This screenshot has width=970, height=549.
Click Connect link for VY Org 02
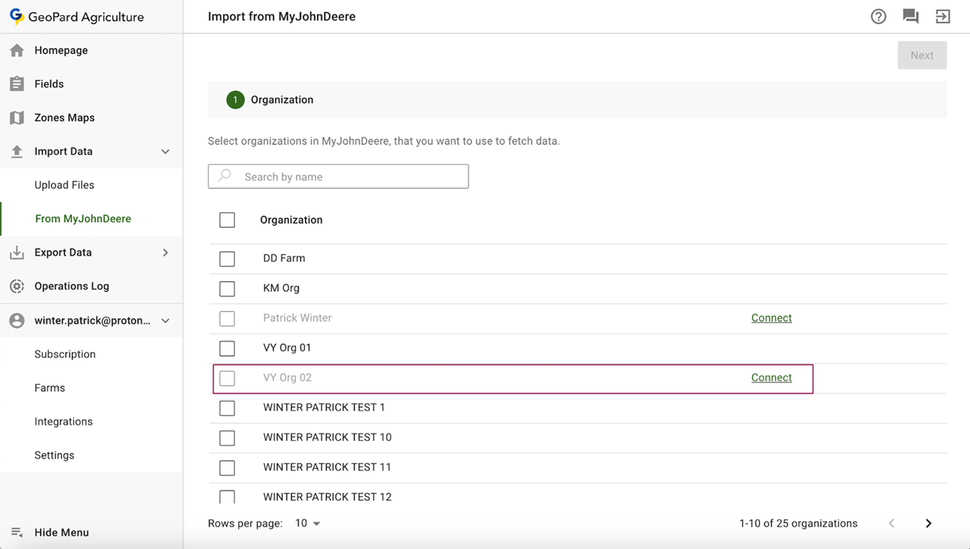click(771, 377)
